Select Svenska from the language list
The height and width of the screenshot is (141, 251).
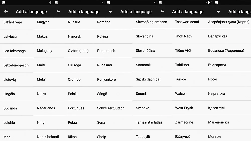point(143,108)
